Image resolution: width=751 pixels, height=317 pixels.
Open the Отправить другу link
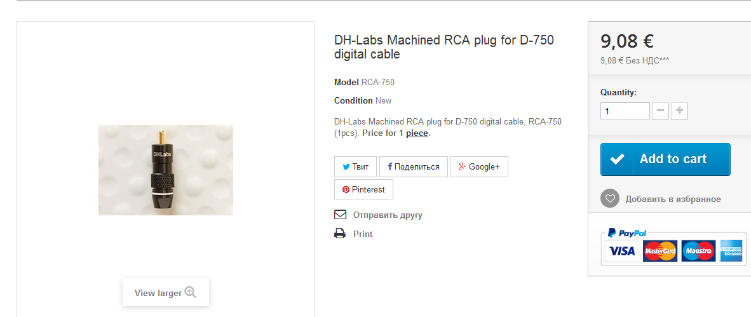388,215
